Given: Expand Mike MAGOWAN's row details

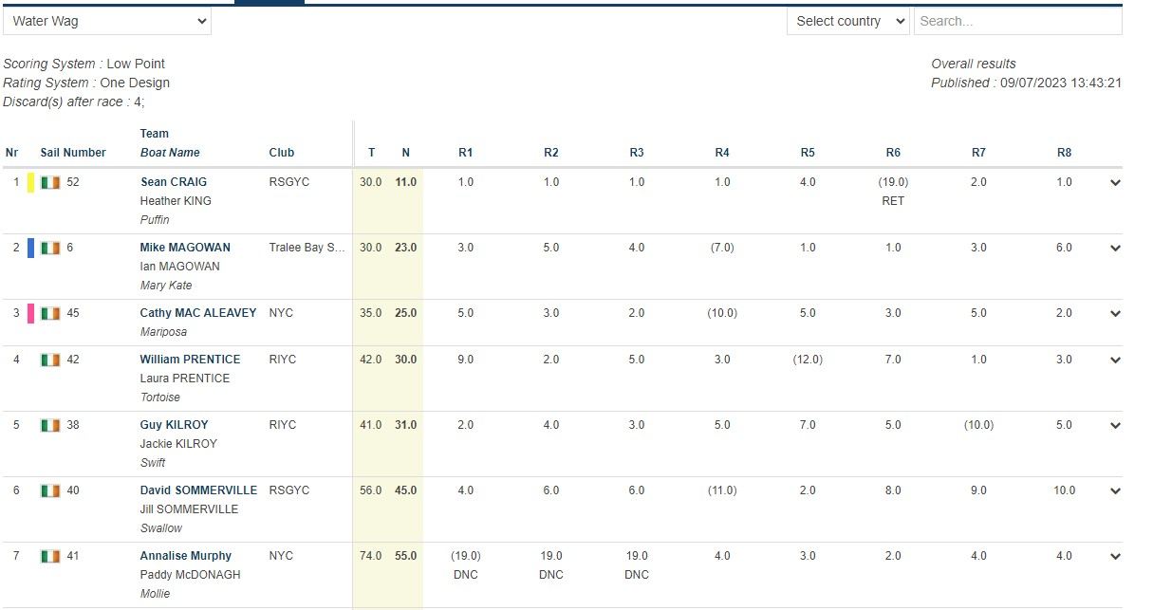Looking at the screenshot, I should click(1115, 249).
